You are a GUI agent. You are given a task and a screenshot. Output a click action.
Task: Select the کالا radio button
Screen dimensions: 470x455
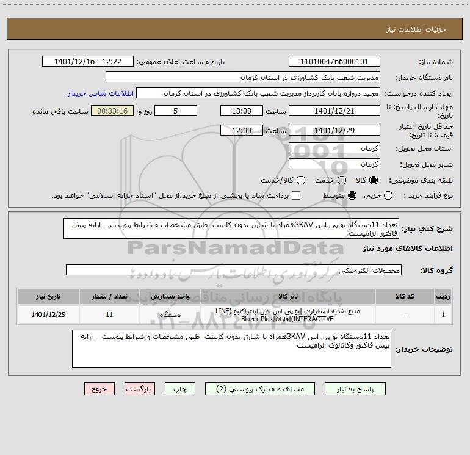374,180
